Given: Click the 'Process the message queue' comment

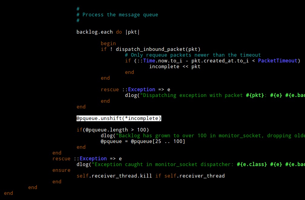Looking at the screenshot, I should tap(120, 15).
